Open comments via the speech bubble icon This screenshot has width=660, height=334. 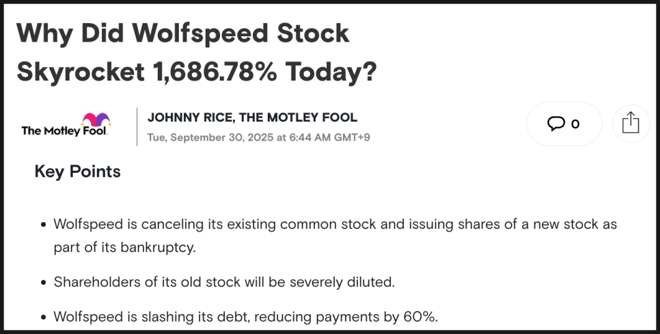556,124
